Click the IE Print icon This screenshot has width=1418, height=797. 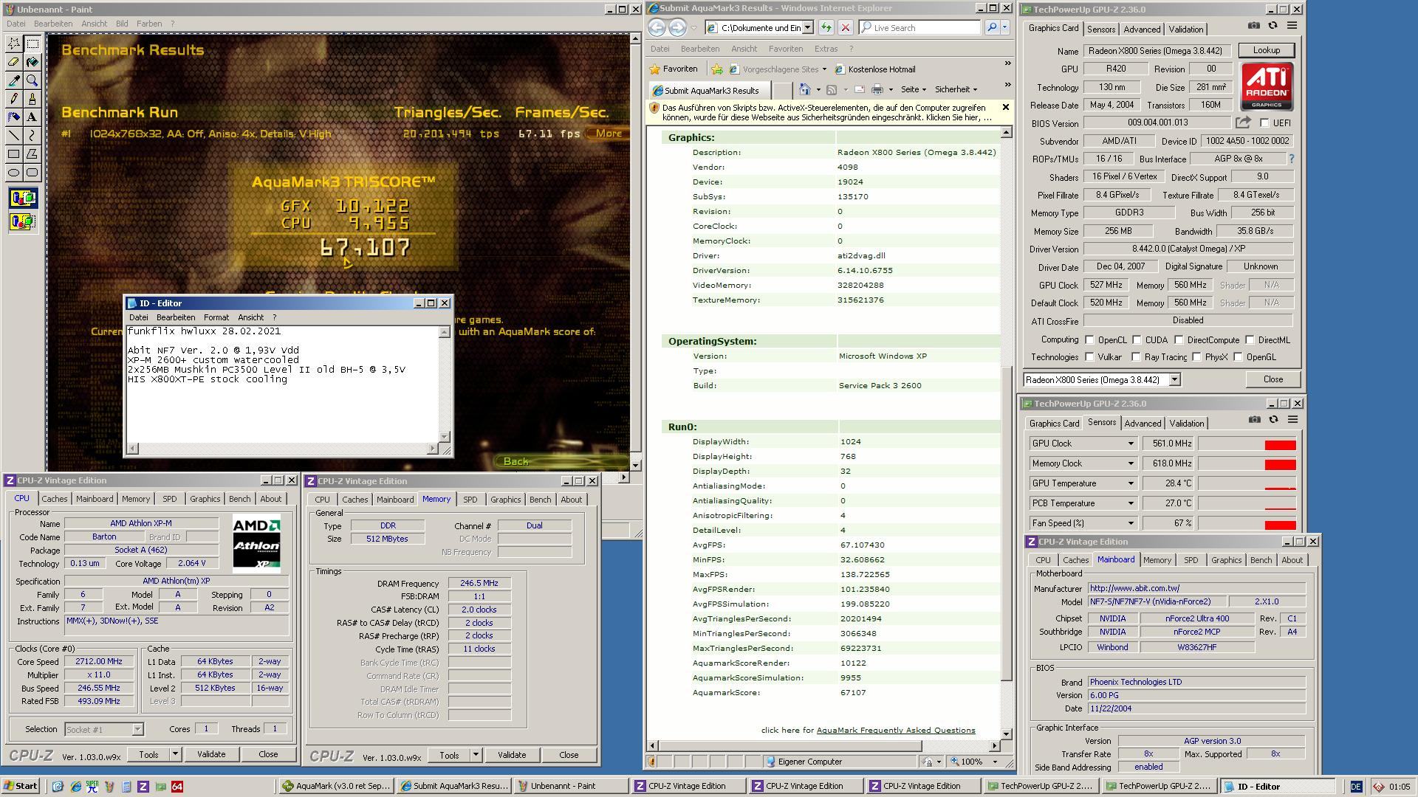tap(877, 89)
